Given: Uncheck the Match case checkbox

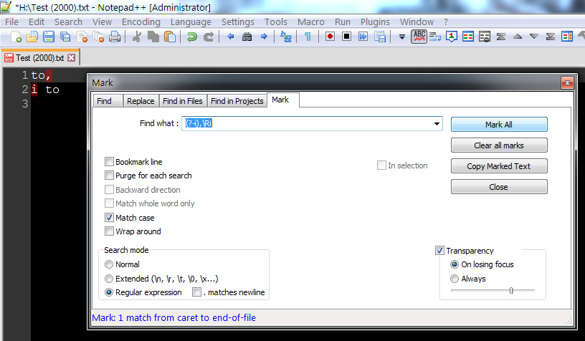Looking at the screenshot, I should tap(109, 218).
